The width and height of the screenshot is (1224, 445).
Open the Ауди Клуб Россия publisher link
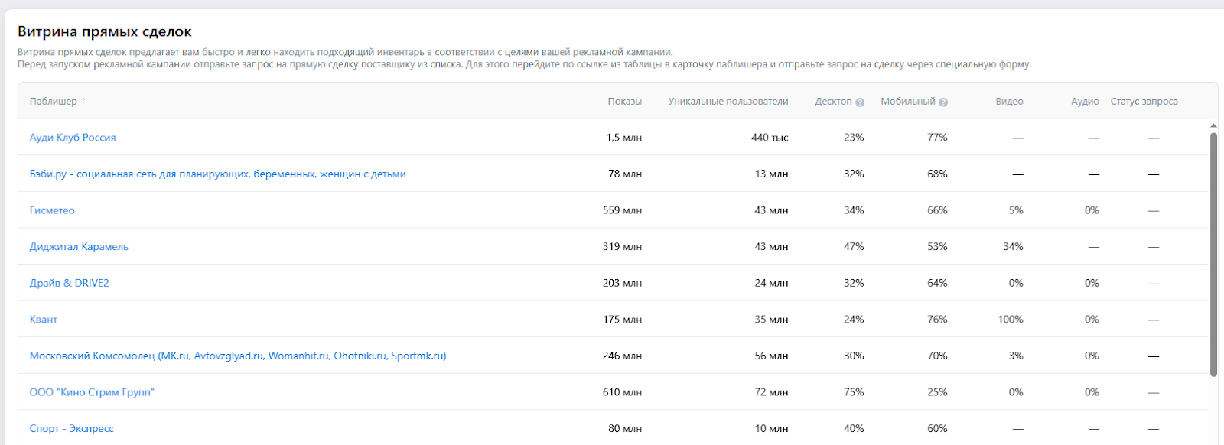[x=73, y=138]
